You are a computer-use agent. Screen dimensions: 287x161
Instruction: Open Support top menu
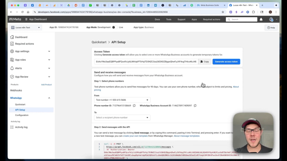coord(182,19)
